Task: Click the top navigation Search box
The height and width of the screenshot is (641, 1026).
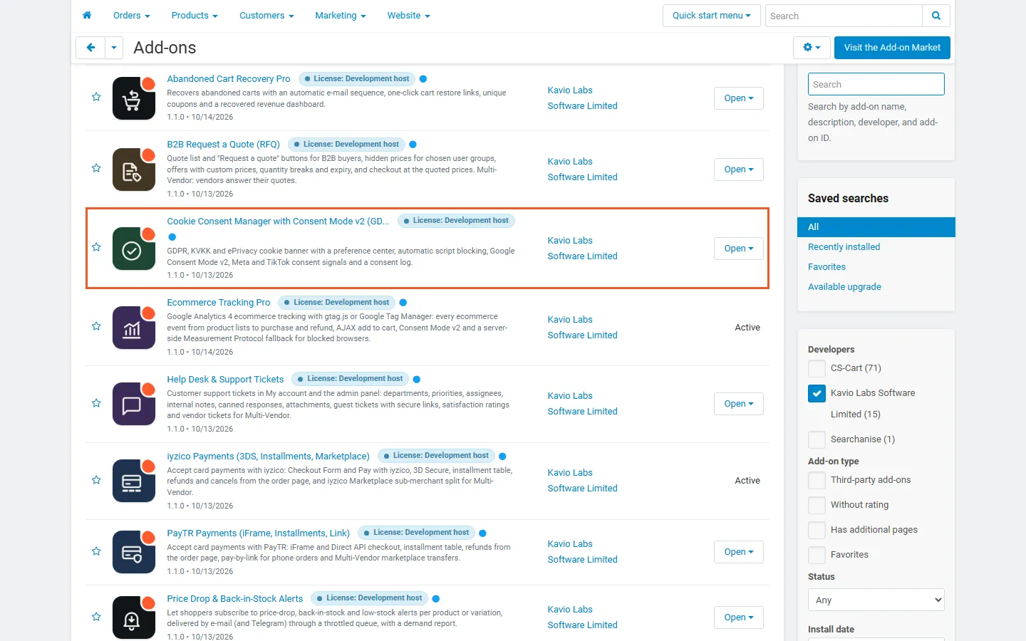Action: pyautogui.click(x=844, y=16)
